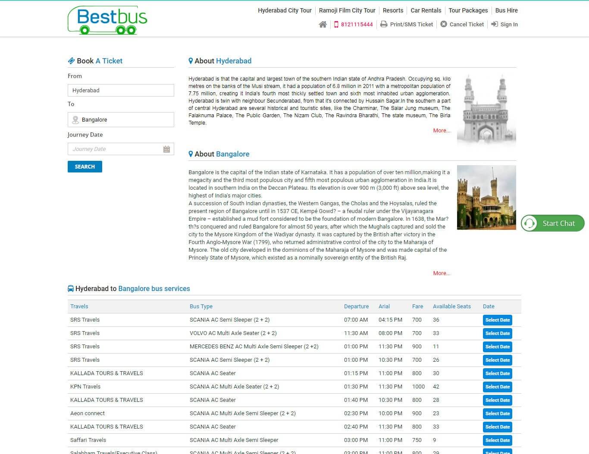589x454 pixels.
Task: Click the headset chat icon
Action: point(529,223)
